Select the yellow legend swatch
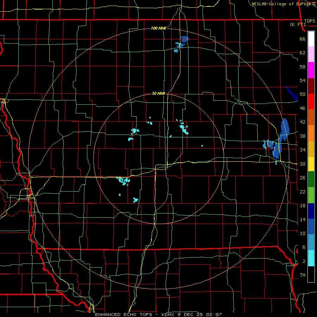The width and height of the screenshot is (317, 317). click(x=311, y=164)
